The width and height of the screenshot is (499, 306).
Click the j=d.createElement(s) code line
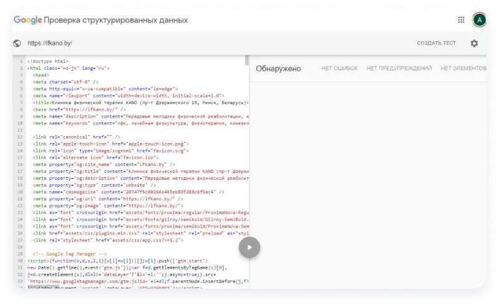(x=122, y=274)
